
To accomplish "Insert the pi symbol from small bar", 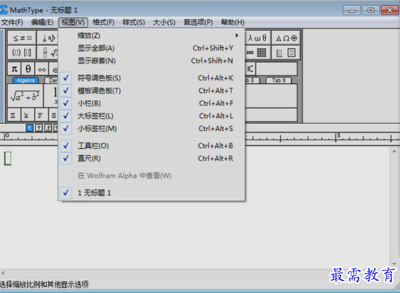I will pos(14,69).
